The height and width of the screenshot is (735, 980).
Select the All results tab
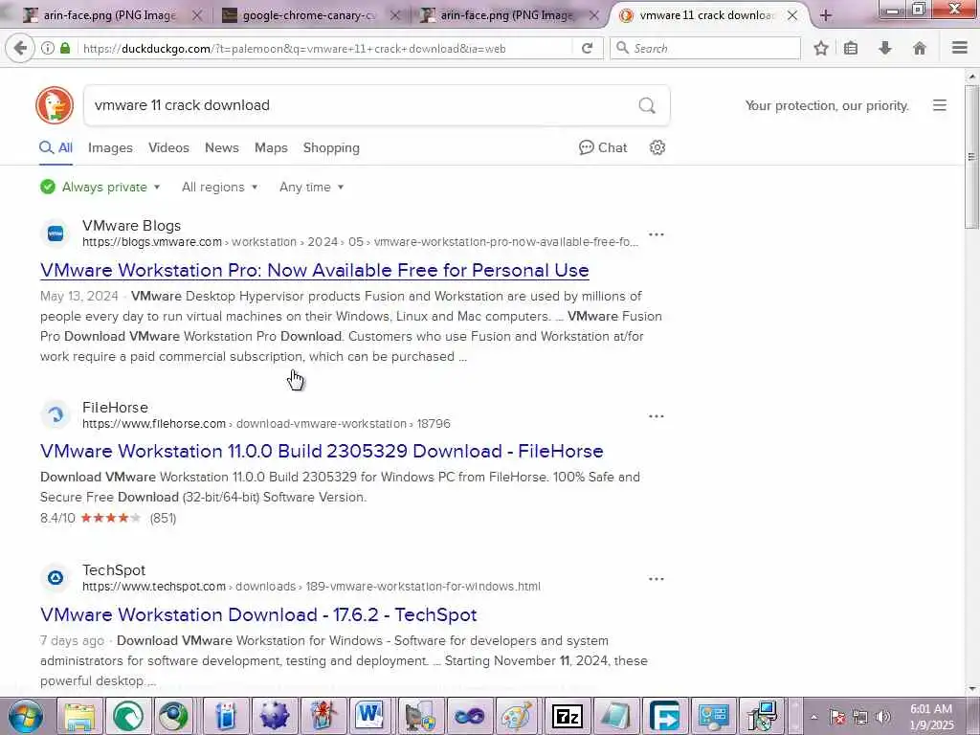click(56, 148)
